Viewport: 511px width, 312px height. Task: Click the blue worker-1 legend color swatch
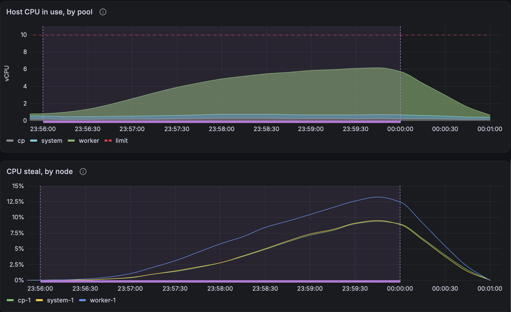click(x=82, y=300)
